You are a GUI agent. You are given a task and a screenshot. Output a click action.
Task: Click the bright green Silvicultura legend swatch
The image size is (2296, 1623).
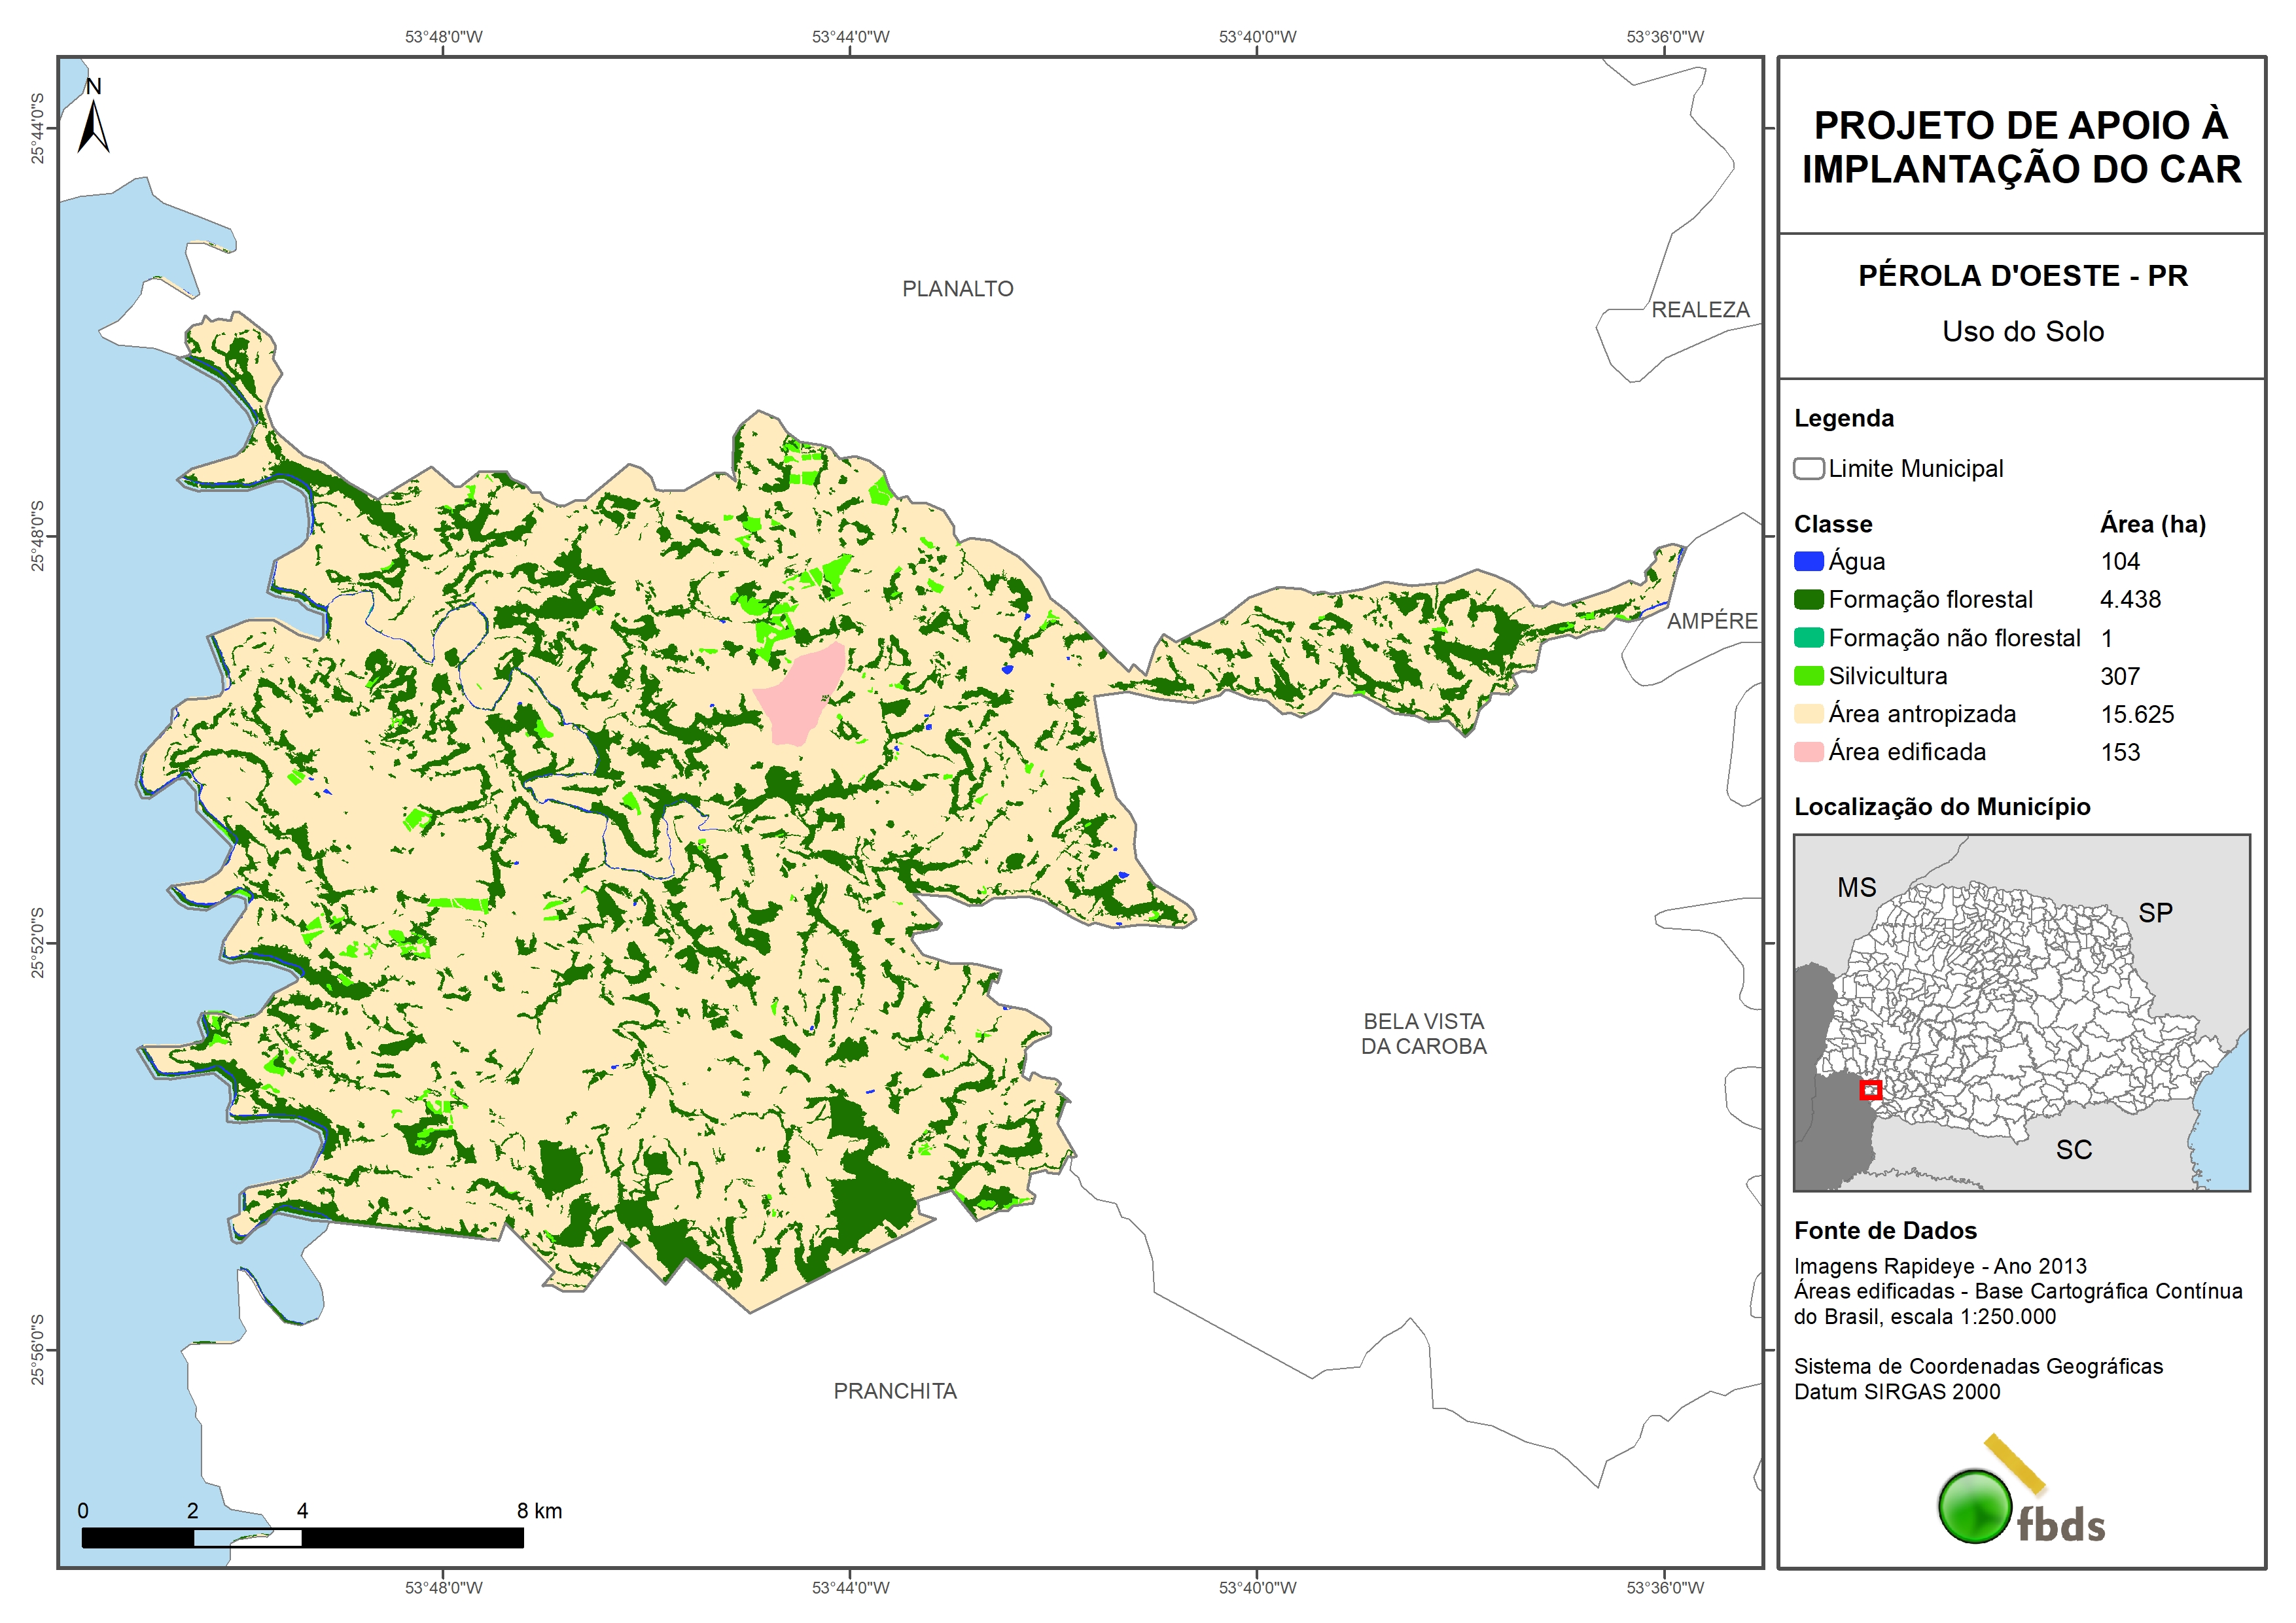[1808, 676]
